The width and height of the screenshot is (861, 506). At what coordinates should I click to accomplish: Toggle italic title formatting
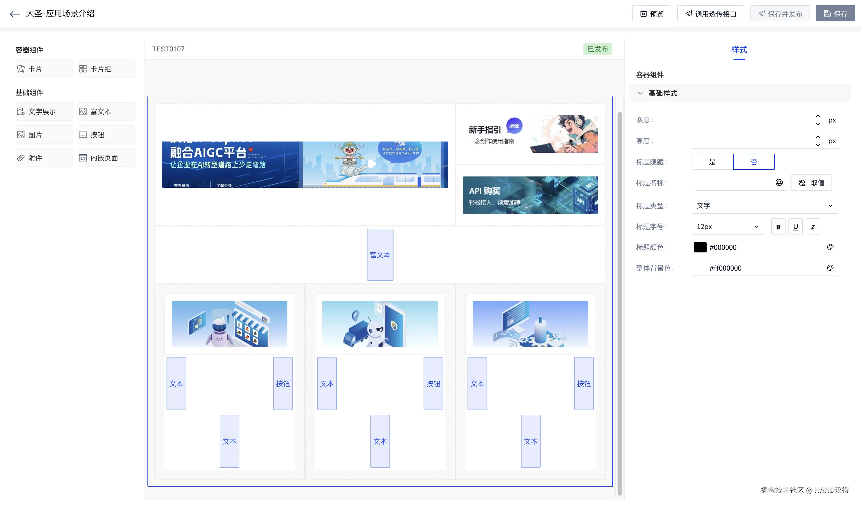pyautogui.click(x=813, y=227)
